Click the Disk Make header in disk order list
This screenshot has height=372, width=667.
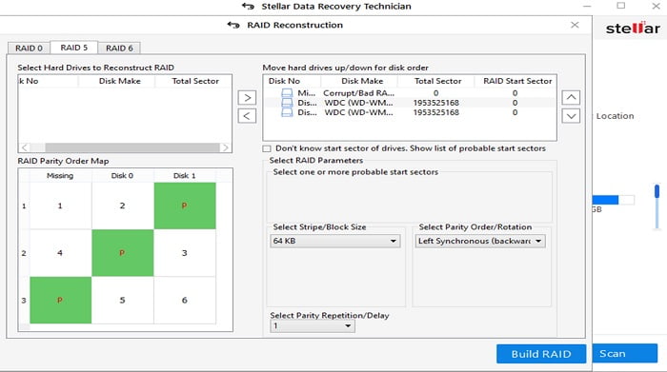tap(362, 81)
